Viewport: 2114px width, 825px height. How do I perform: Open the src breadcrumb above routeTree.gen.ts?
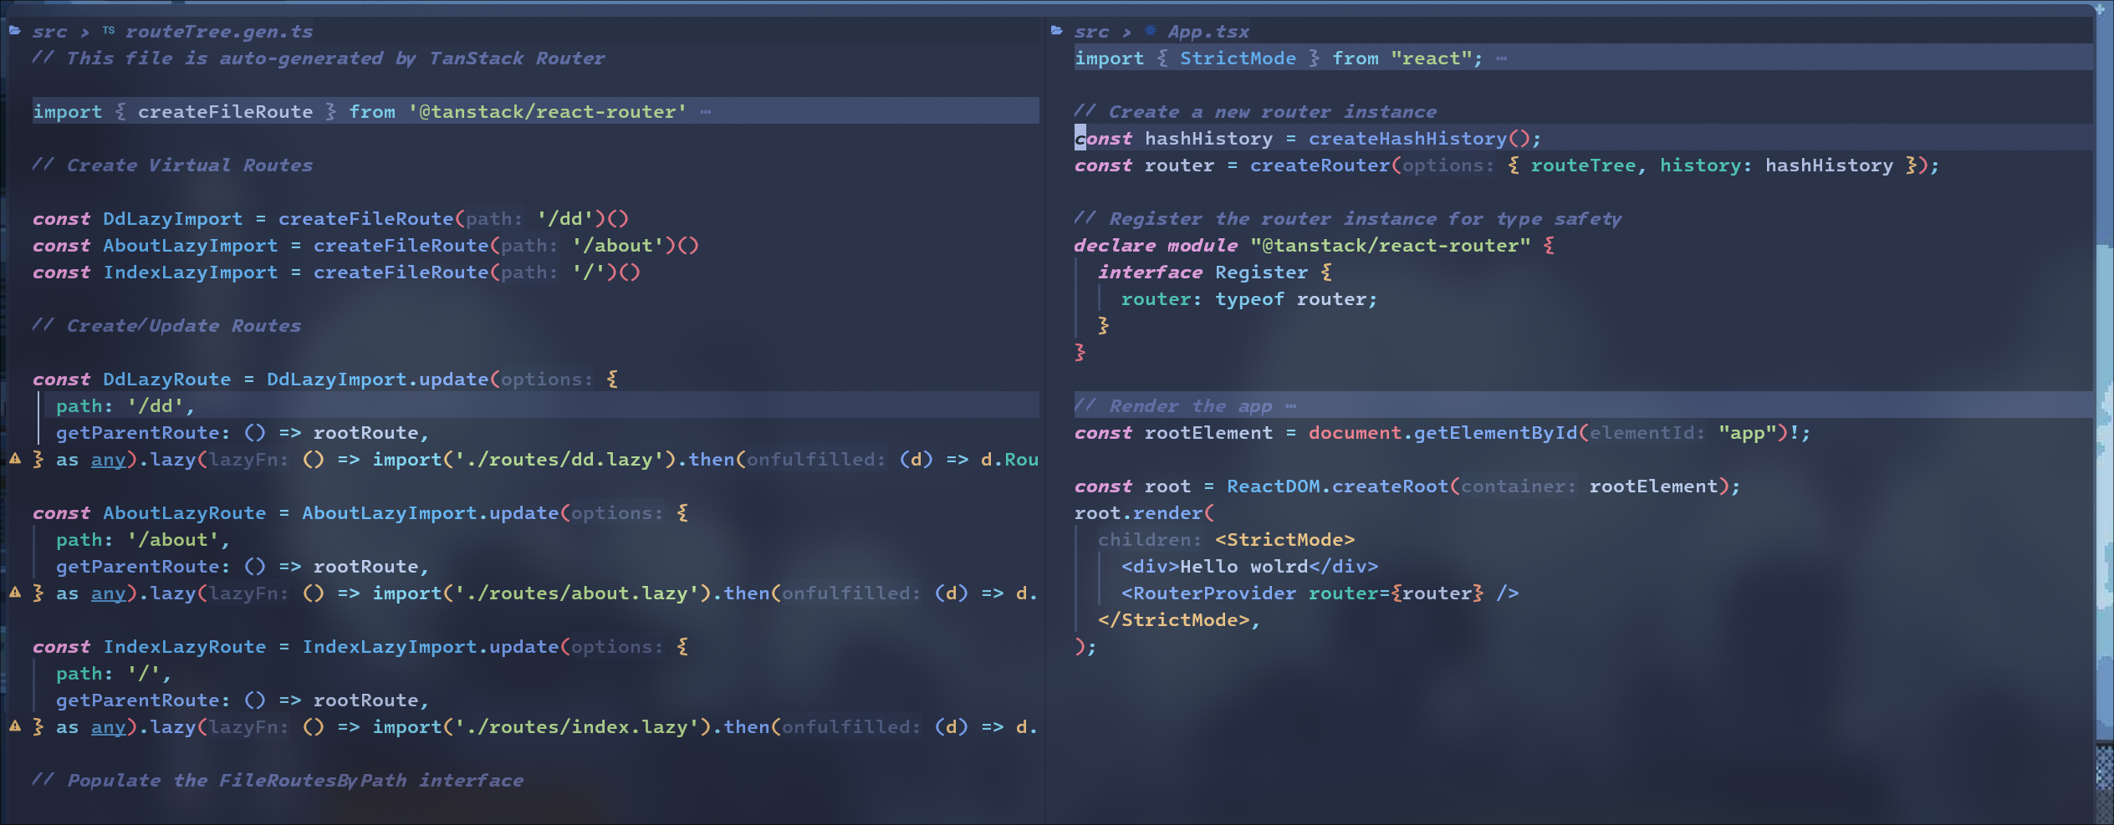click(x=49, y=32)
